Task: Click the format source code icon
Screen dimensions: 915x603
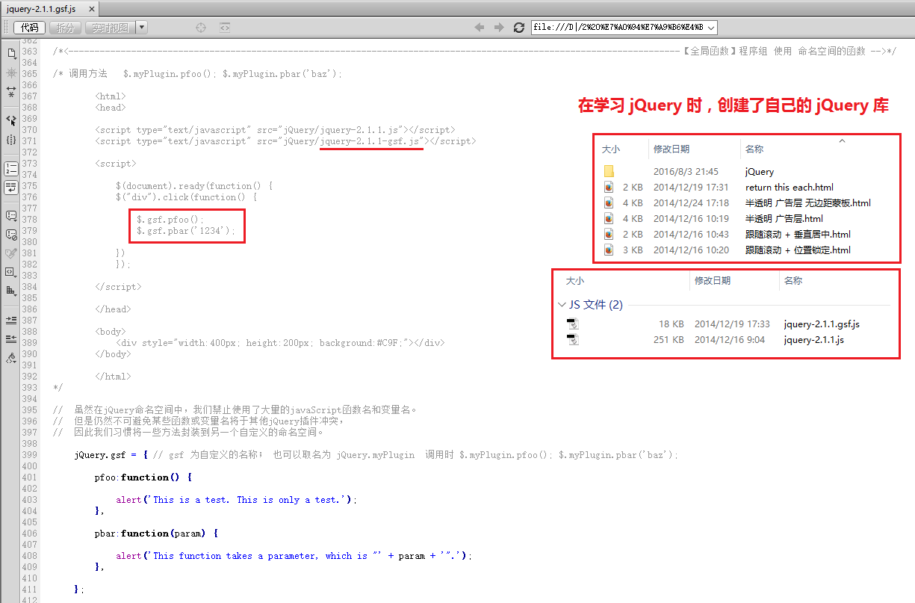Action: click(x=11, y=359)
